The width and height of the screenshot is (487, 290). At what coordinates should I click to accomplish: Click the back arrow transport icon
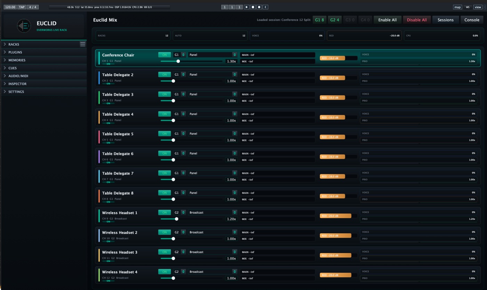(x=265, y=7)
